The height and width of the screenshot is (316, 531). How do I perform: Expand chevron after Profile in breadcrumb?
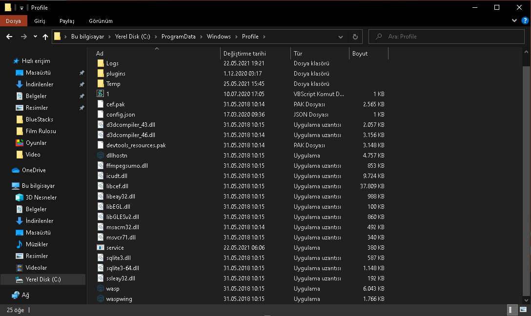(264, 37)
